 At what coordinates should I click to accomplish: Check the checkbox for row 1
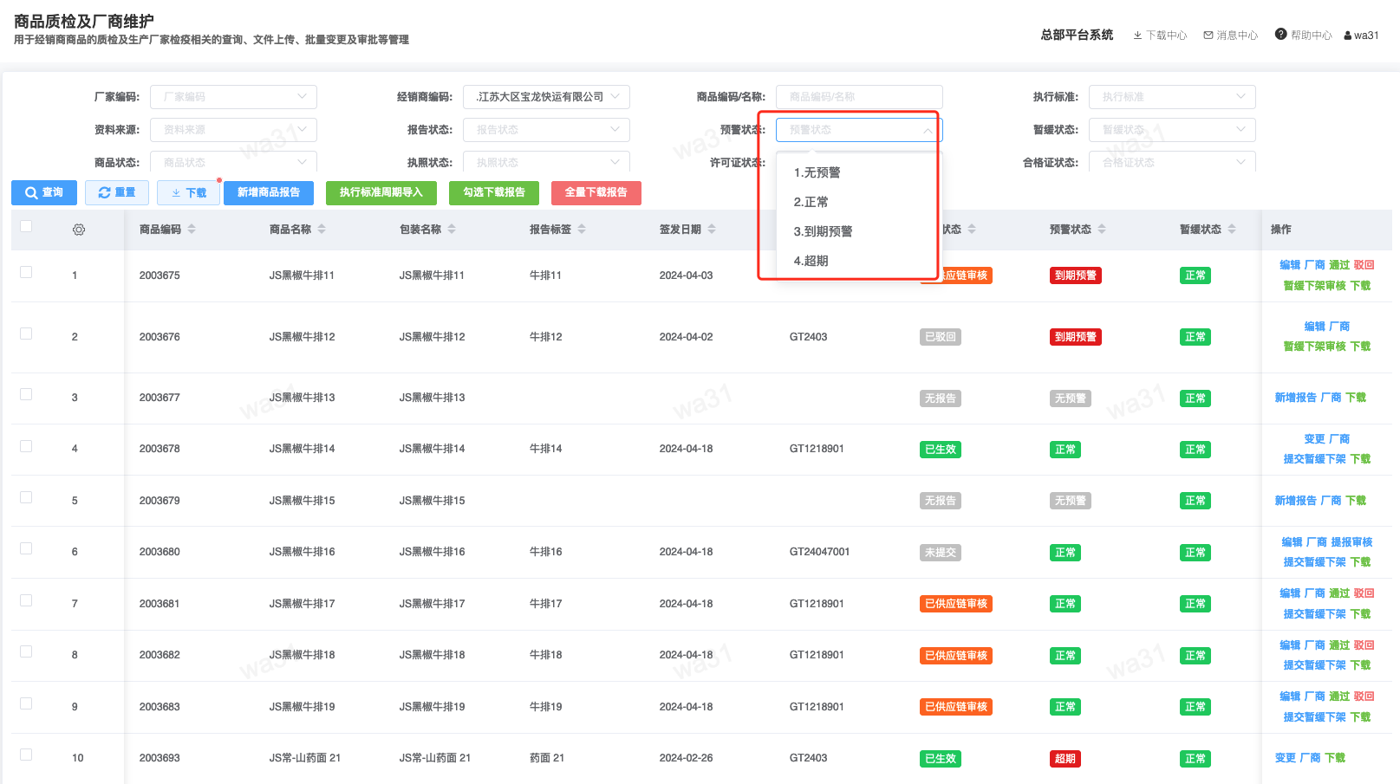[x=26, y=272]
